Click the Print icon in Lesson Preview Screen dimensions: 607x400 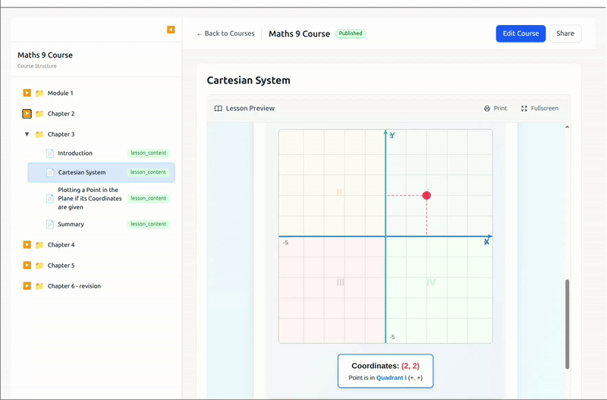(x=487, y=109)
